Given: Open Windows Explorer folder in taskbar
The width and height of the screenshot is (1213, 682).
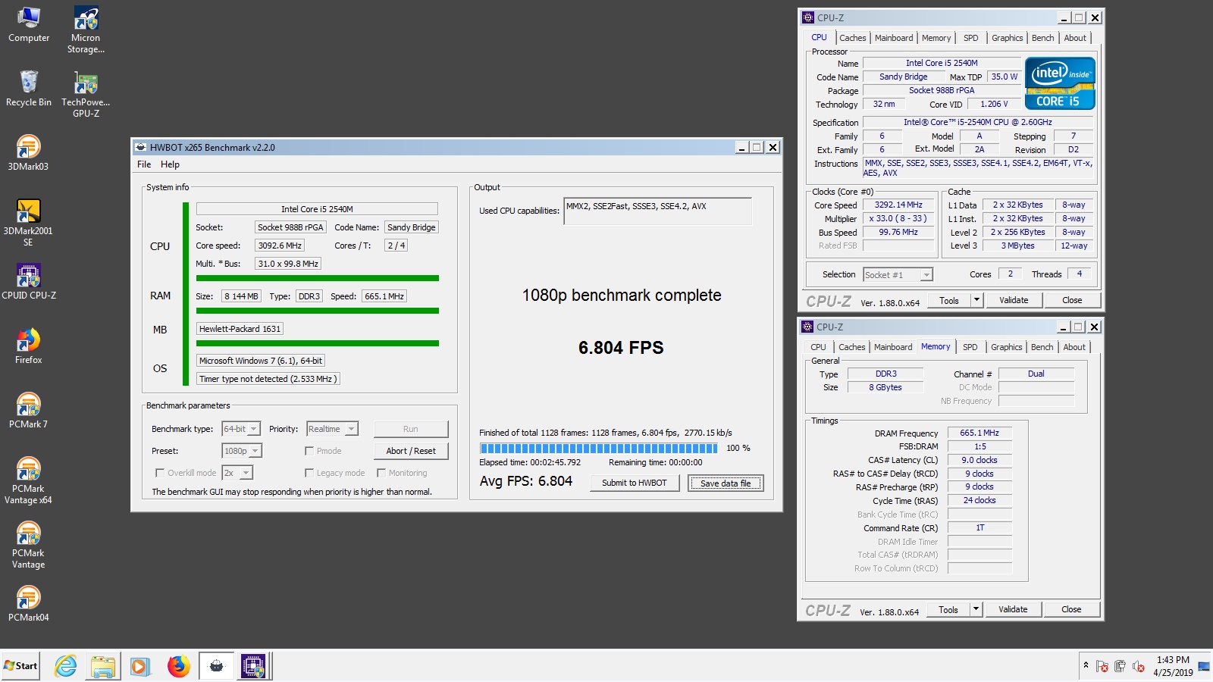Looking at the screenshot, I should point(102,666).
